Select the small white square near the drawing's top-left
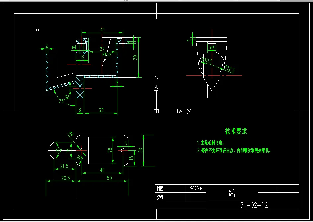Image resolution: width=313 pixels, height=222 pixels. point(37,30)
